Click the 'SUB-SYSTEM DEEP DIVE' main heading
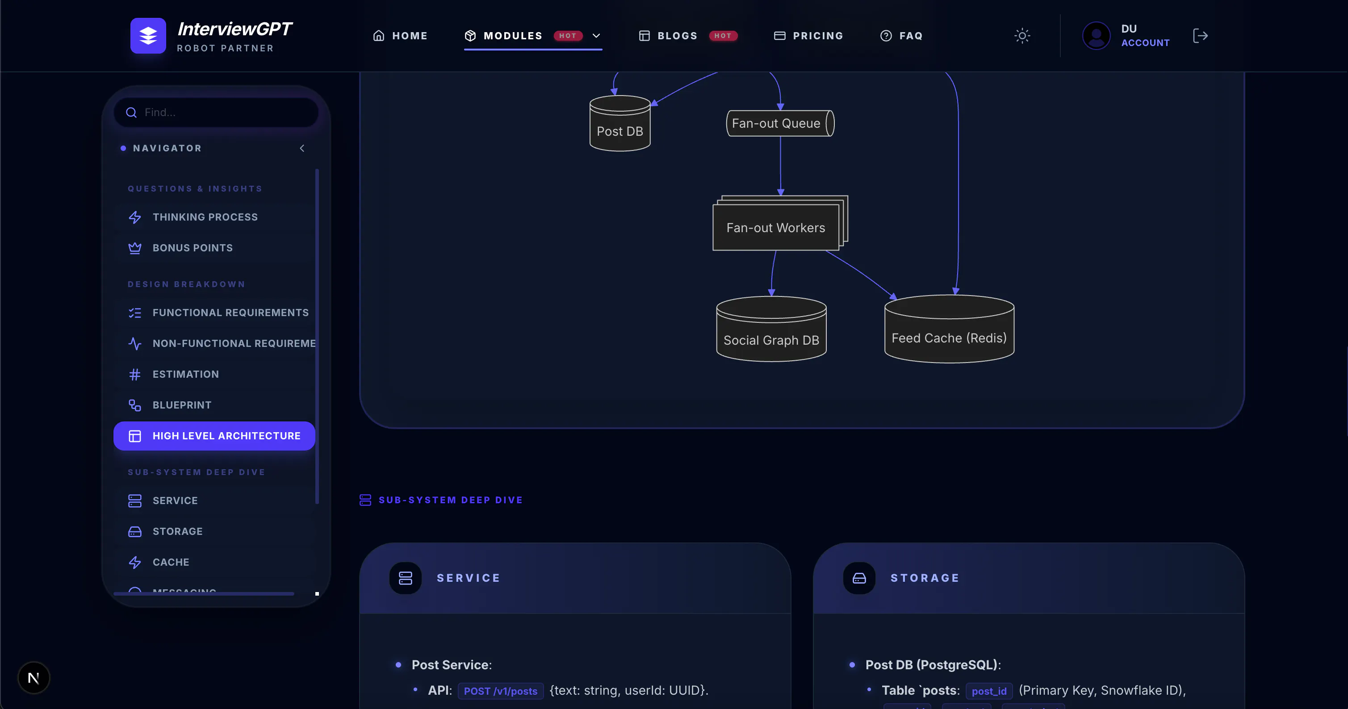Viewport: 1348px width, 709px height. point(451,500)
